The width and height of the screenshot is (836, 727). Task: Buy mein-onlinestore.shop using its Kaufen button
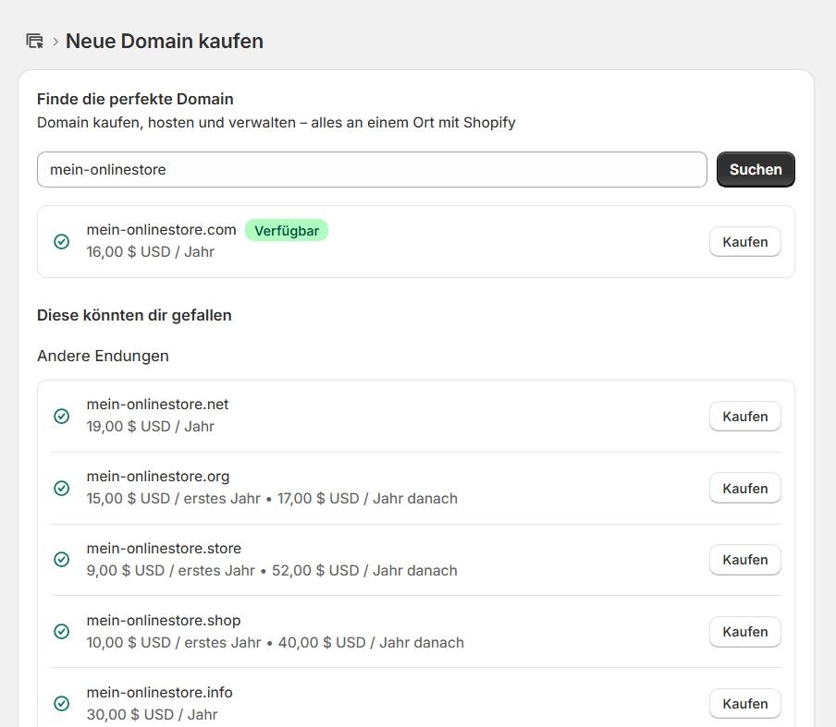(744, 631)
